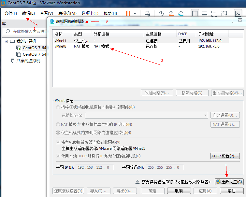Select the powered-off CentOS 7 64 VM icon
This screenshot has width=246, height=197.
coord(19,54)
